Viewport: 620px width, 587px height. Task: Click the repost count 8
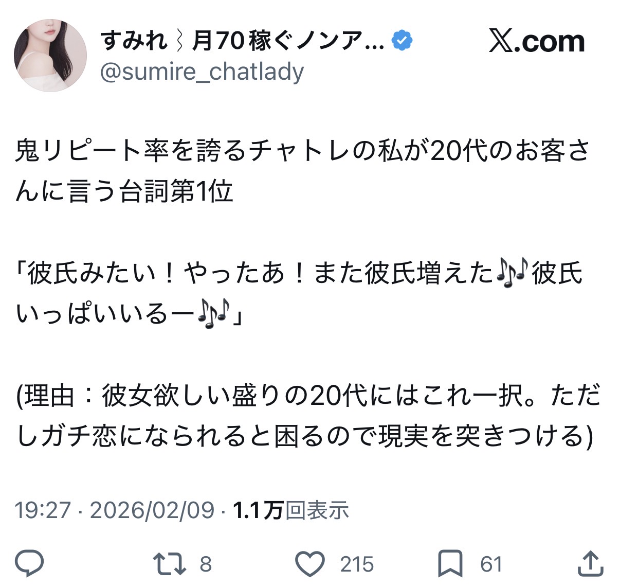point(206,564)
